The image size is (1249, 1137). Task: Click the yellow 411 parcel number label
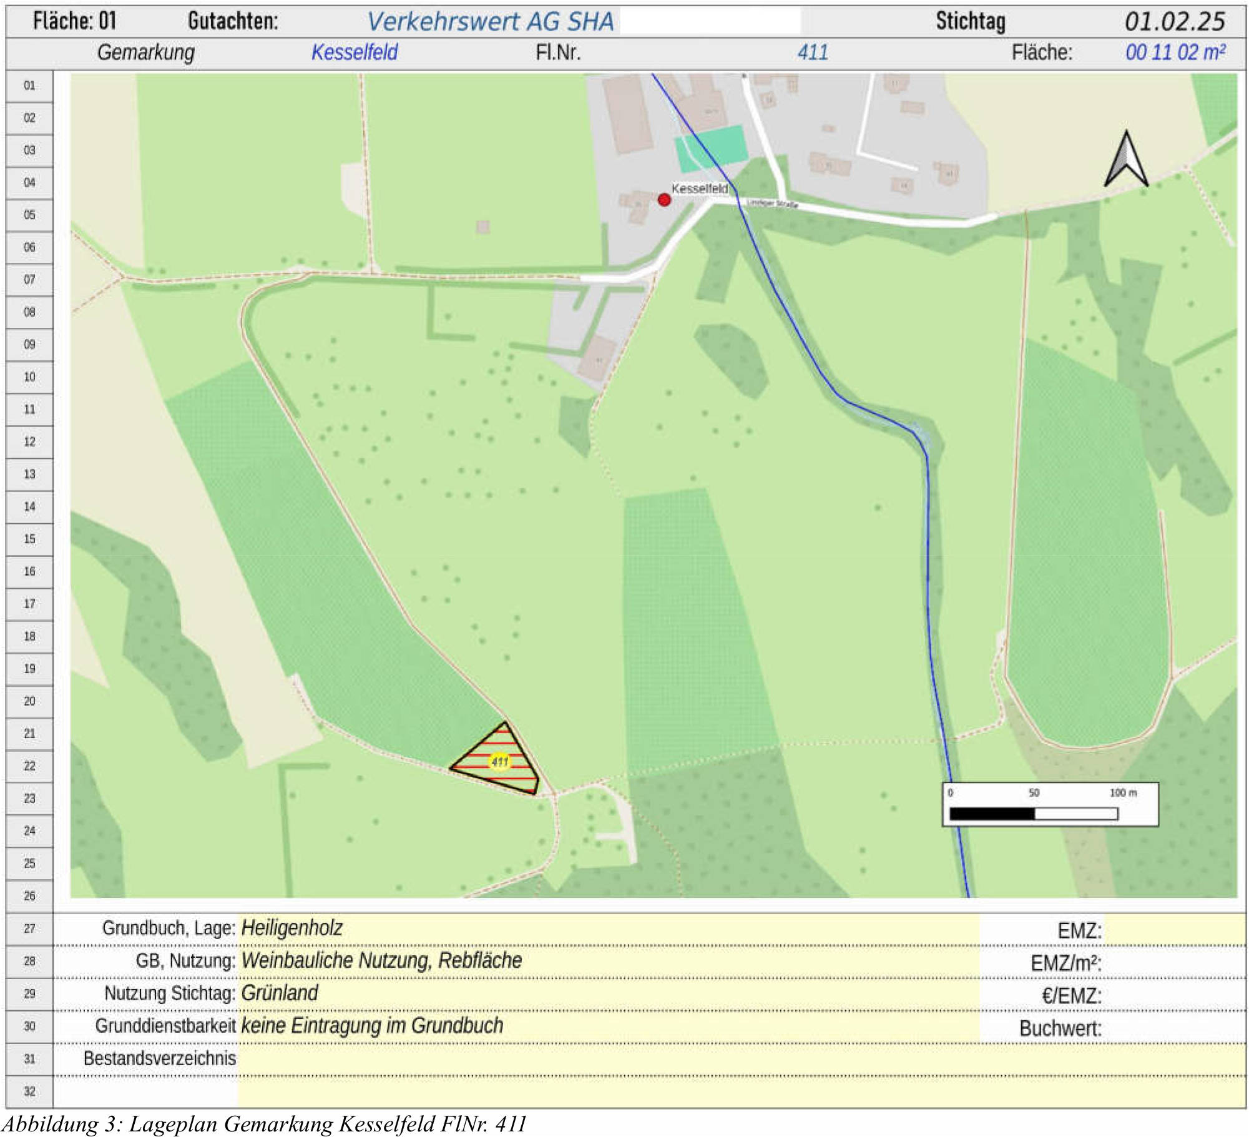click(x=499, y=762)
